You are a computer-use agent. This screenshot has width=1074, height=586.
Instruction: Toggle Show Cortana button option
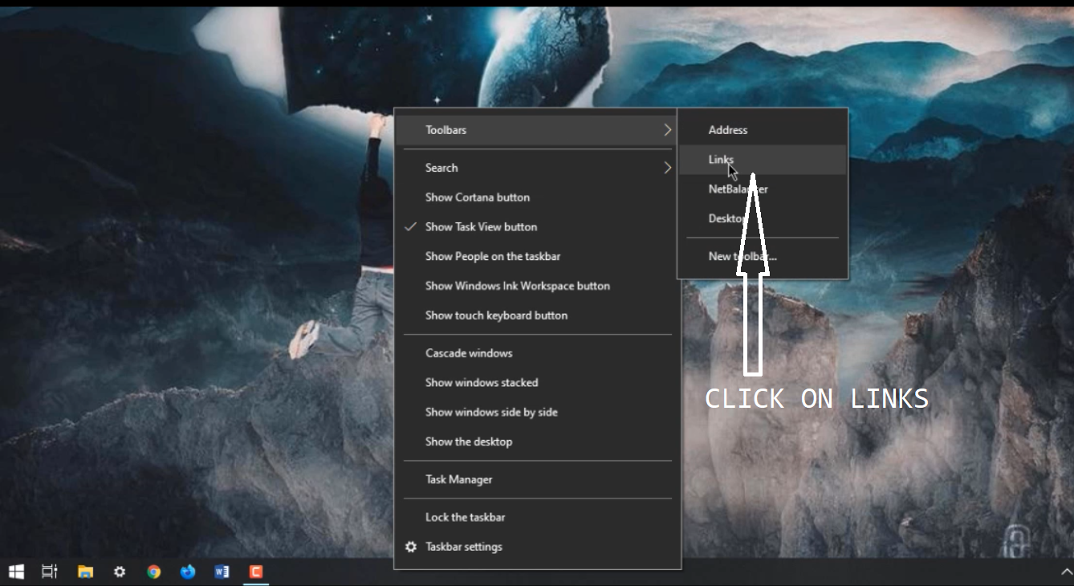pos(537,197)
